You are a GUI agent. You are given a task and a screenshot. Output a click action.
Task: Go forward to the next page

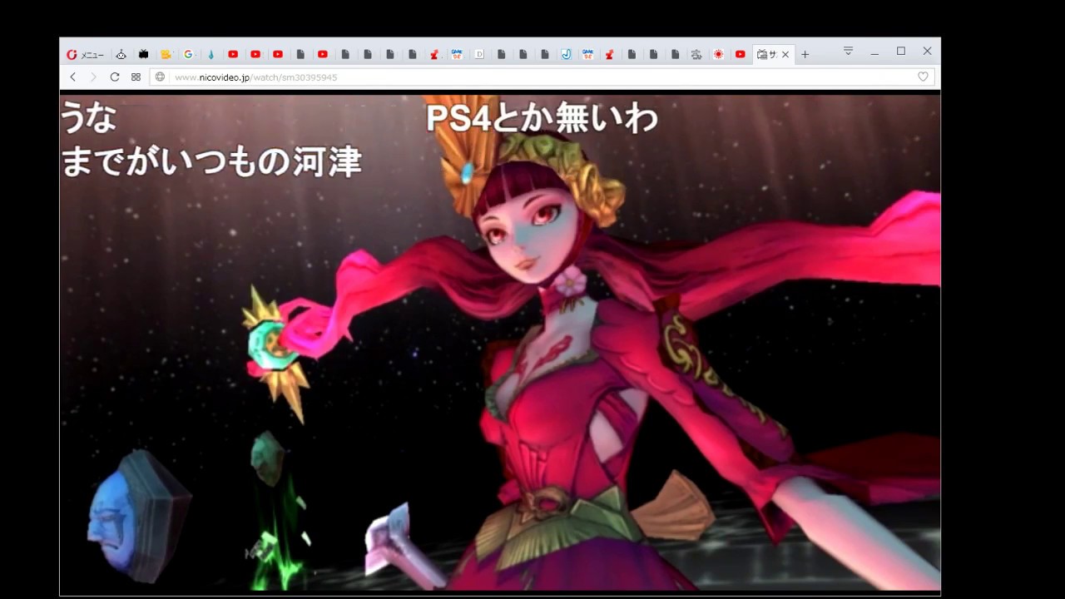[x=93, y=77]
